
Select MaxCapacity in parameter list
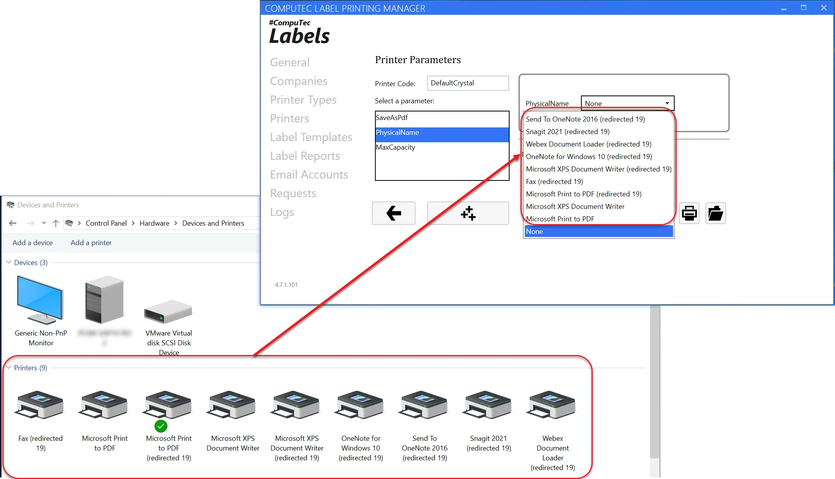(396, 147)
